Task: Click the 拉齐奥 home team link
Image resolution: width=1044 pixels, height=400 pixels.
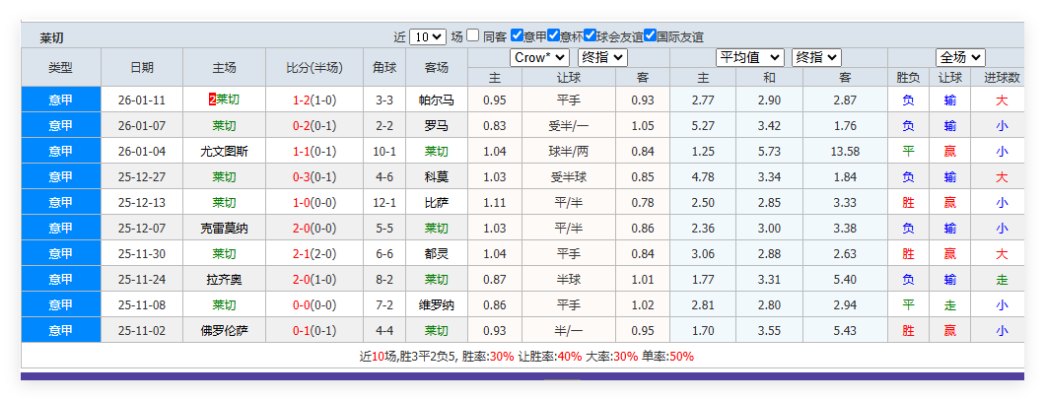Action: [x=224, y=279]
